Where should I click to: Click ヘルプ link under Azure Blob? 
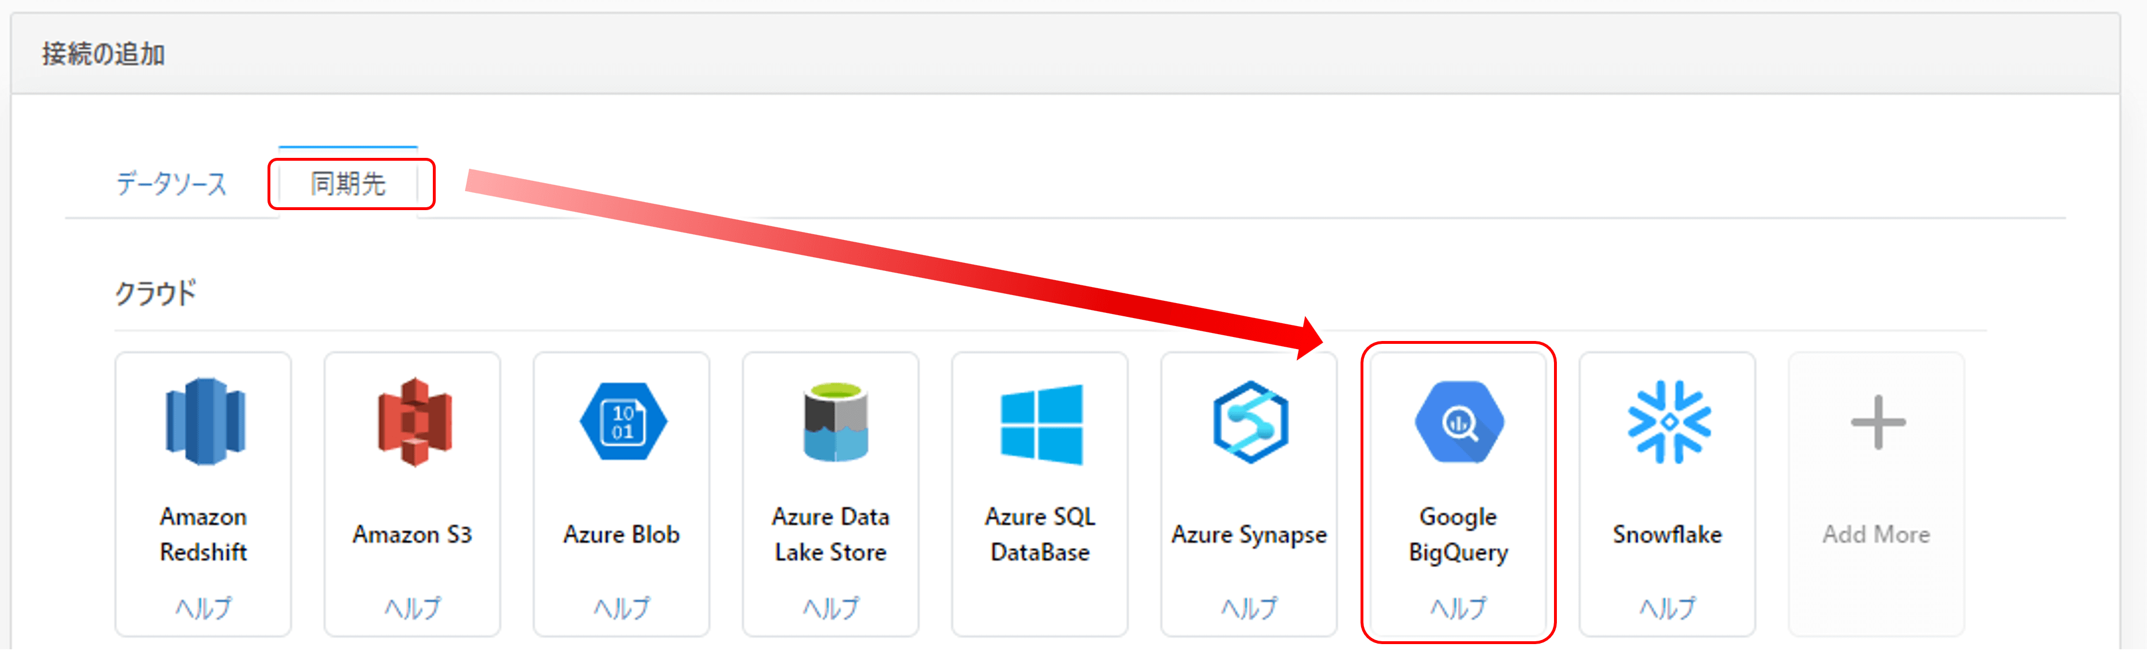click(622, 607)
